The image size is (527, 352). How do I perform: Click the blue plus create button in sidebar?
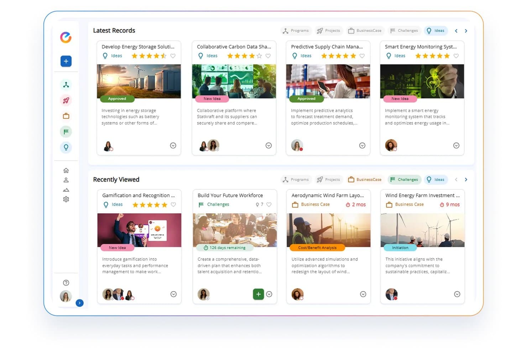pos(66,61)
